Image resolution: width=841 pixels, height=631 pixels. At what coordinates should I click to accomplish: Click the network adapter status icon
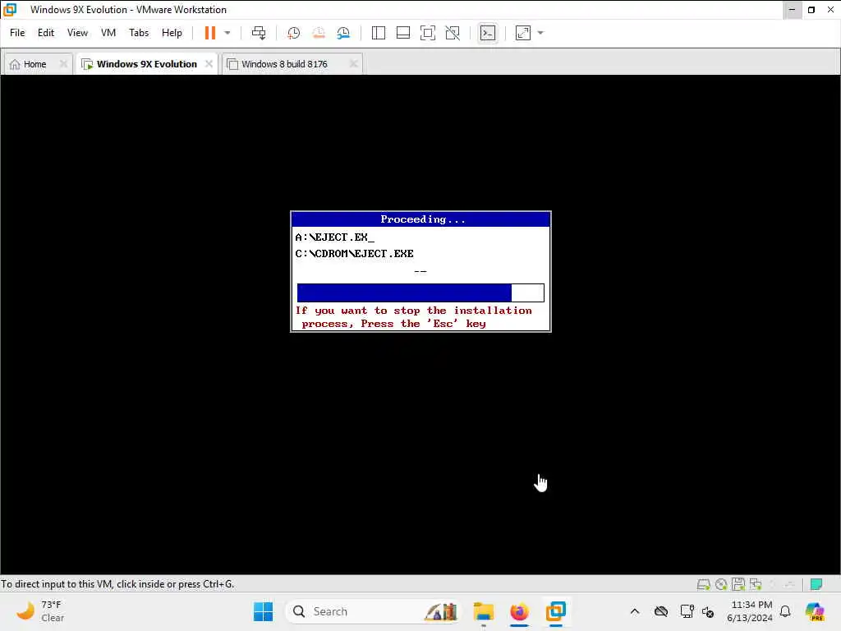(x=756, y=584)
